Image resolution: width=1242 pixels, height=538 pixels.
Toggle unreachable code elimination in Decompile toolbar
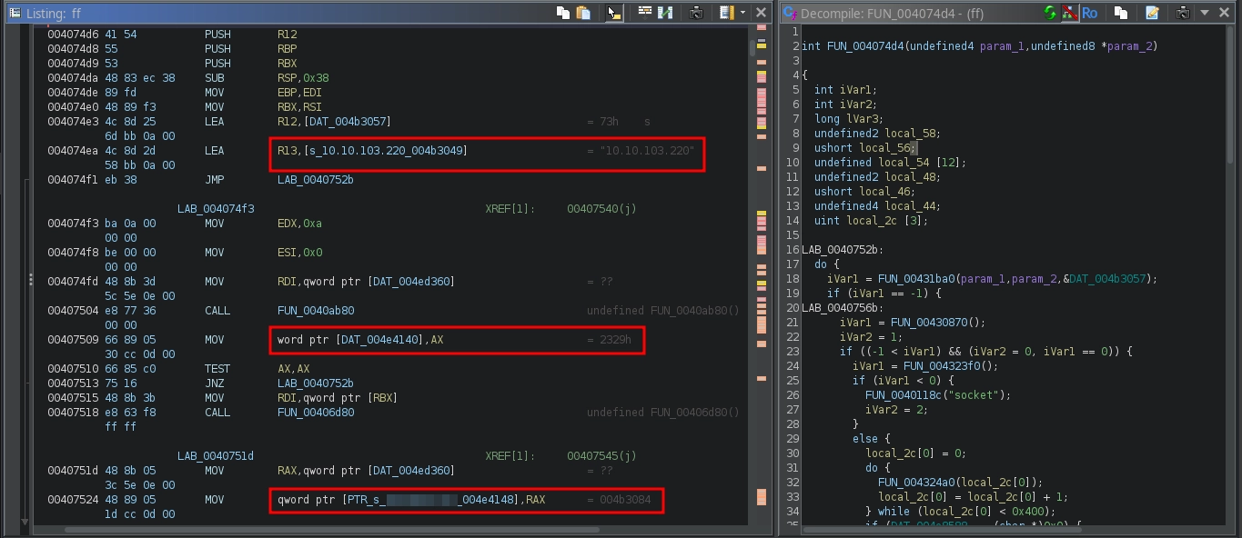pyautogui.click(x=1069, y=13)
